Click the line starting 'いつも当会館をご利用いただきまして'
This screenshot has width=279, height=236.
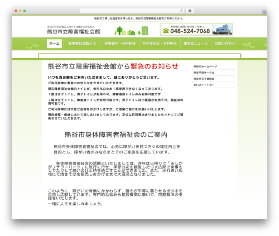point(104,78)
